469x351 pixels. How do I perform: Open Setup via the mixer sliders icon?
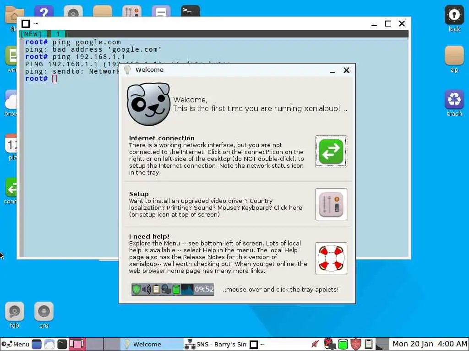point(331,204)
